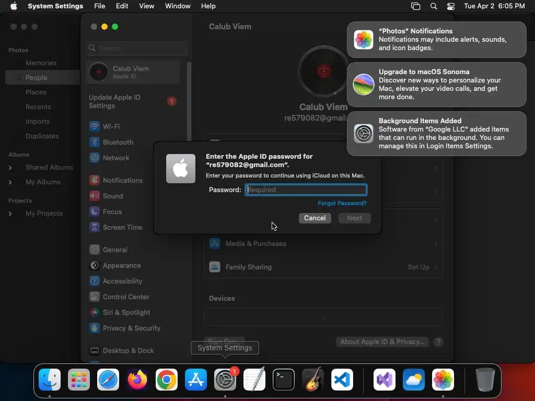Expand Shared Albums in Photos sidebar
535x401 pixels.
tap(10, 168)
